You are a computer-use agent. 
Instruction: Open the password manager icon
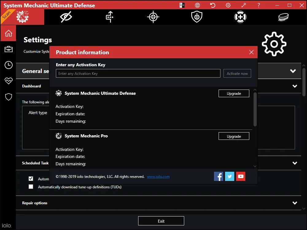pyautogui.click(x=110, y=17)
